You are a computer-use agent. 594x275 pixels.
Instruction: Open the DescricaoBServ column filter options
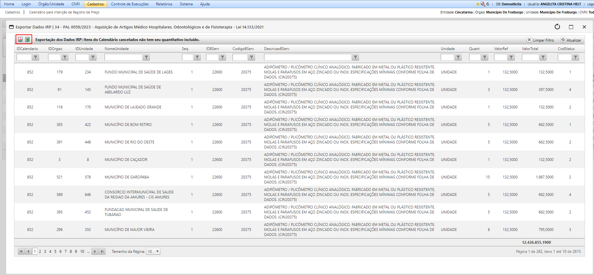coord(356,57)
